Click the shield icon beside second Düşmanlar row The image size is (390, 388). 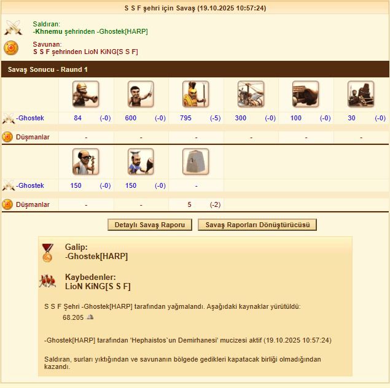coord(7,204)
